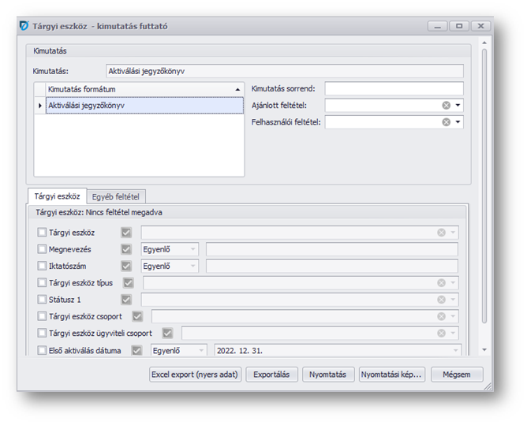Switch to the Egyéb feltétel tab
Viewport: 527px width, 425px height.
pos(117,196)
